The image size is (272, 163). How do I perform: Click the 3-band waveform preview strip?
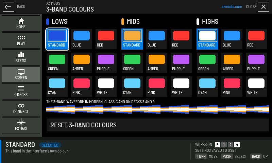(158, 109)
